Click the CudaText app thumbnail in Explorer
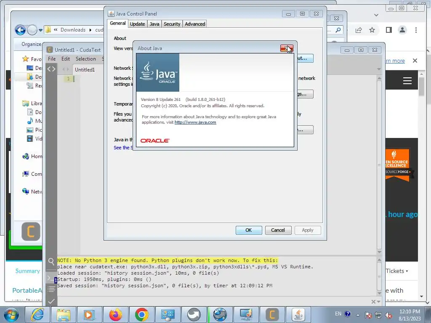This screenshot has width=431, height=323. click(31, 231)
